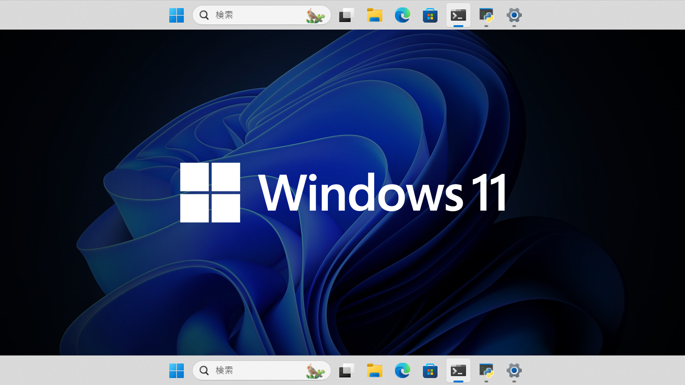685x385 pixels.
Task: Open Microsoft Store from bottom taskbar
Action: (x=430, y=371)
